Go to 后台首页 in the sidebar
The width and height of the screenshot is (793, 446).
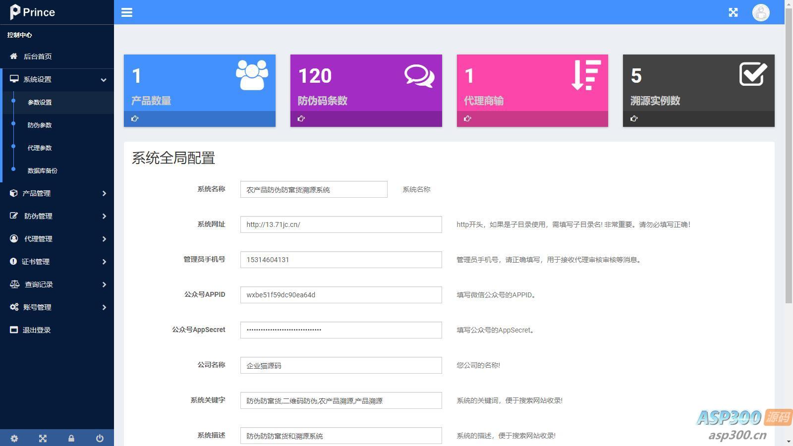tap(38, 56)
